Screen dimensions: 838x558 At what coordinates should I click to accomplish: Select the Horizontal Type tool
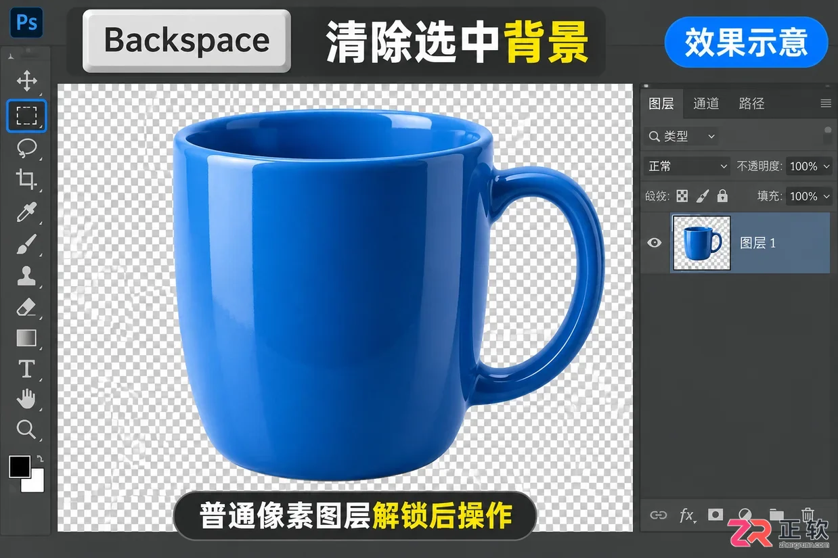coord(26,369)
